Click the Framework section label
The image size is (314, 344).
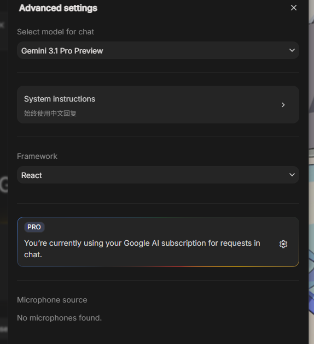point(37,156)
